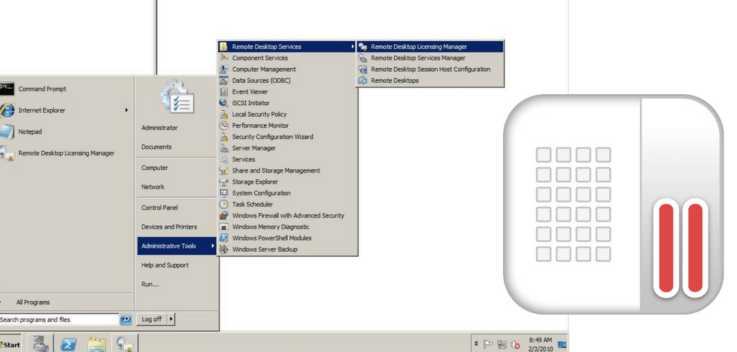Click the Windows Server Backup icon
The height and width of the screenshot is (352, 737).
(x=224, y=249)
